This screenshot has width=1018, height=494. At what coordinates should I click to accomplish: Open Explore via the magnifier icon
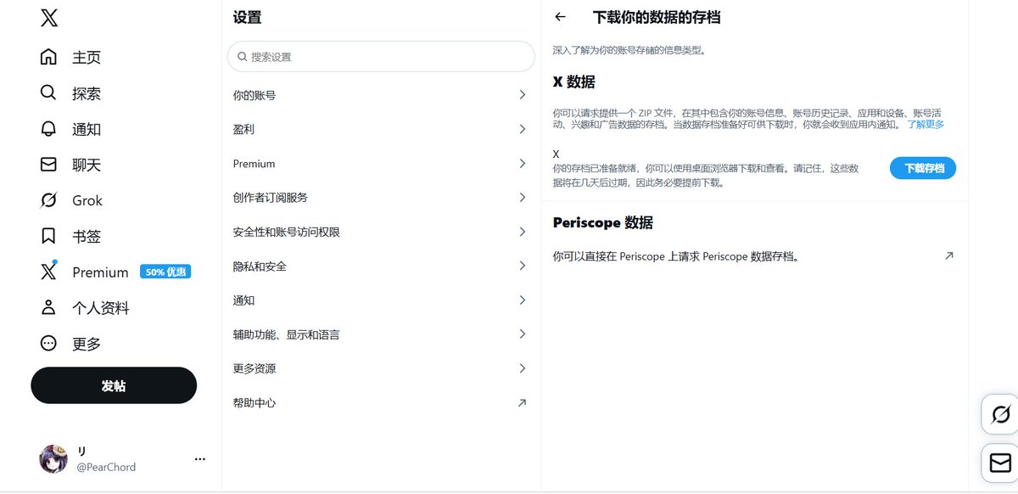(48, 93)
